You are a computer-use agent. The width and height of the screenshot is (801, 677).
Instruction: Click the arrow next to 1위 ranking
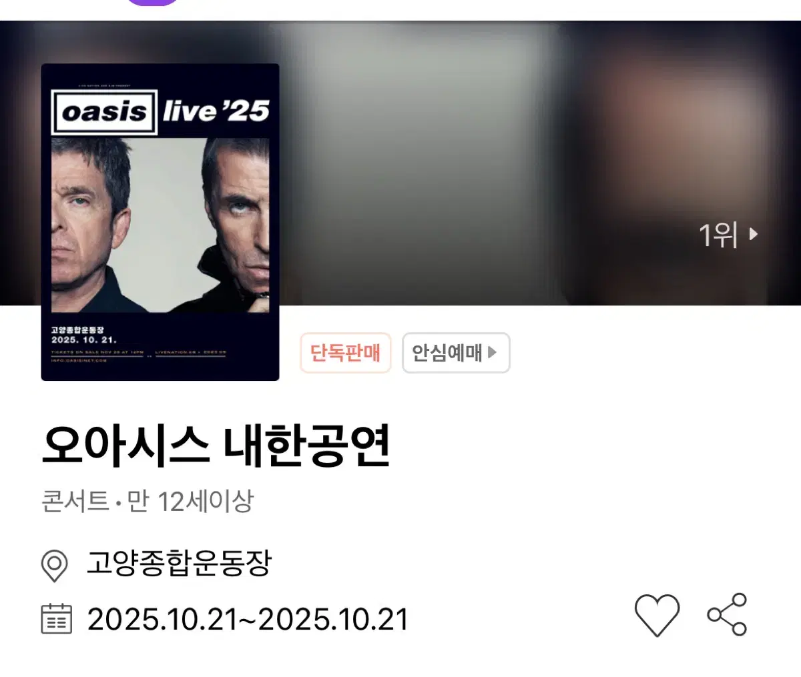pos(754,234)
